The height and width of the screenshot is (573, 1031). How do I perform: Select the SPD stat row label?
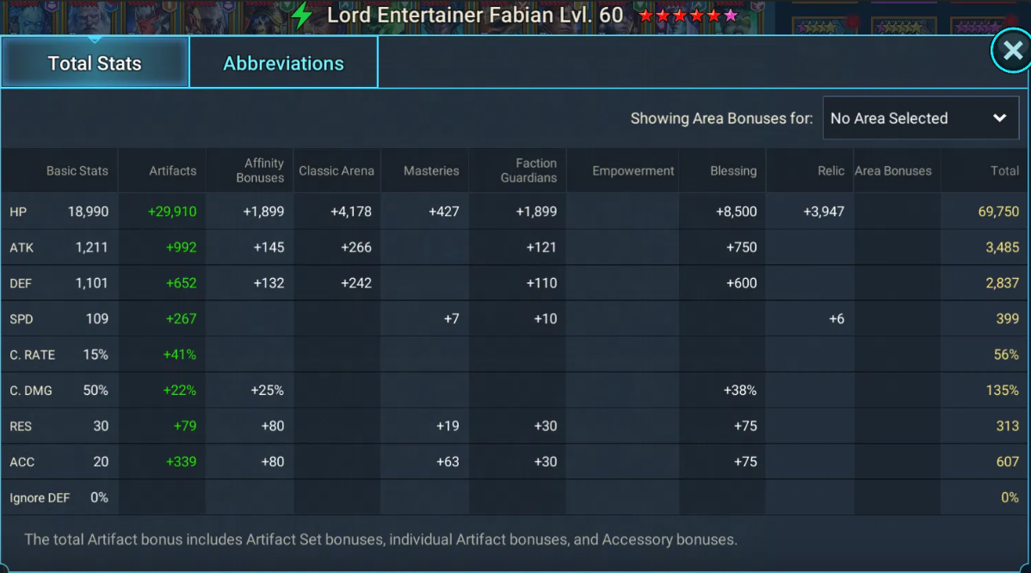point(21,319)
